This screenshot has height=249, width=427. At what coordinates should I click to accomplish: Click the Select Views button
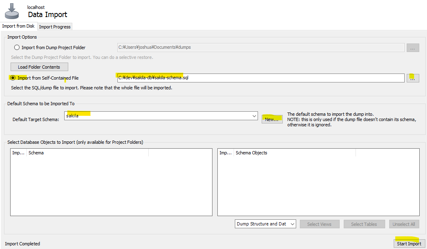click(x=320, y=224)
